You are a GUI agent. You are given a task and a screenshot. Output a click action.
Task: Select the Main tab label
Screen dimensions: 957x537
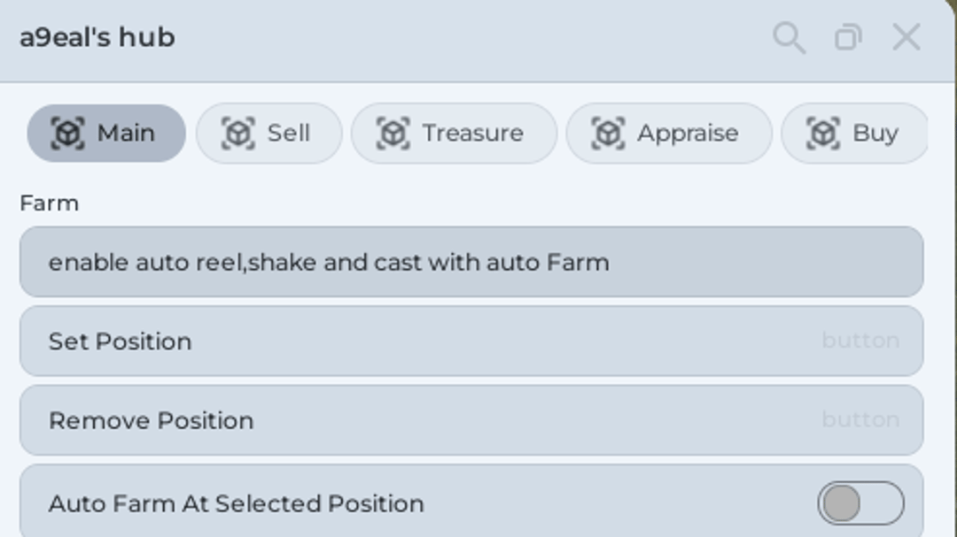pos(127,133)
